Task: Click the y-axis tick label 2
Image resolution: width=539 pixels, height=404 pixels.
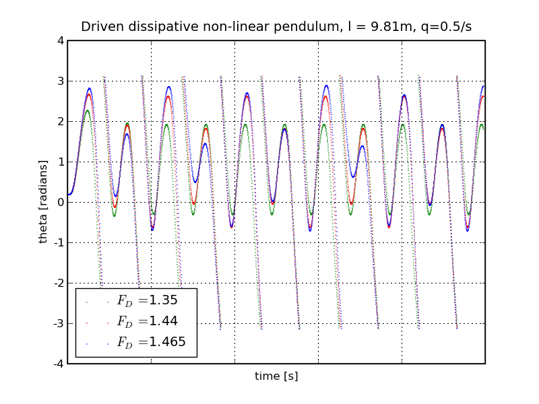Action: click(x=61, y=122)
